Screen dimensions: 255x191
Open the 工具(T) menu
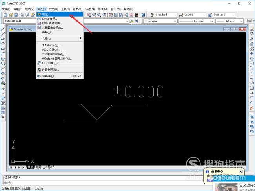[66, 9]
